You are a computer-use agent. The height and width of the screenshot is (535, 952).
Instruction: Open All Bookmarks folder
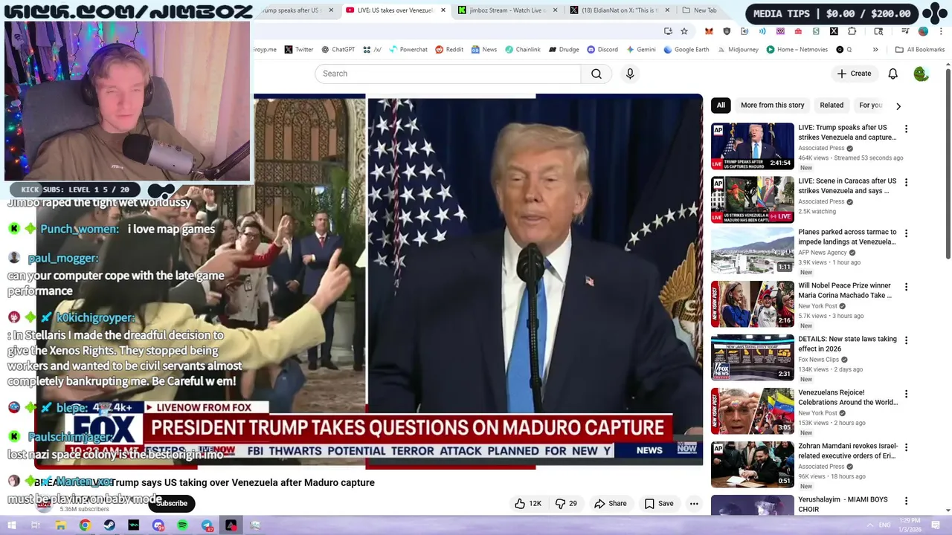click(920, 50)
